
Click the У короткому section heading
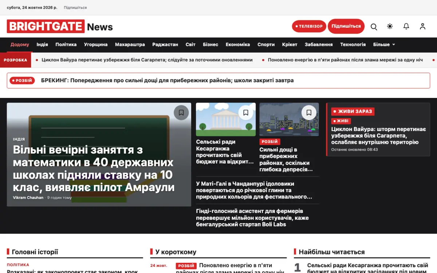(176, 252)
